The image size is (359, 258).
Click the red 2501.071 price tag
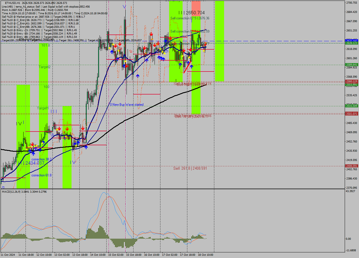(351, 114)
